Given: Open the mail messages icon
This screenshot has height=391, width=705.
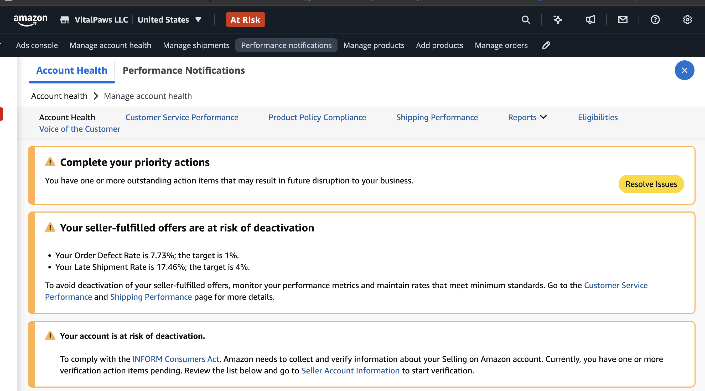Looking at the screenshot, I should [623, 20].
